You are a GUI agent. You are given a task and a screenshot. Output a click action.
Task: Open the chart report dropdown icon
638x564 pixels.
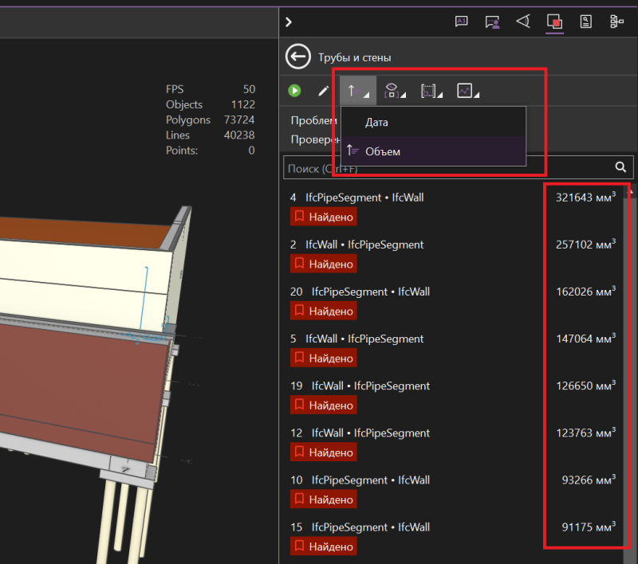[468, 91]
